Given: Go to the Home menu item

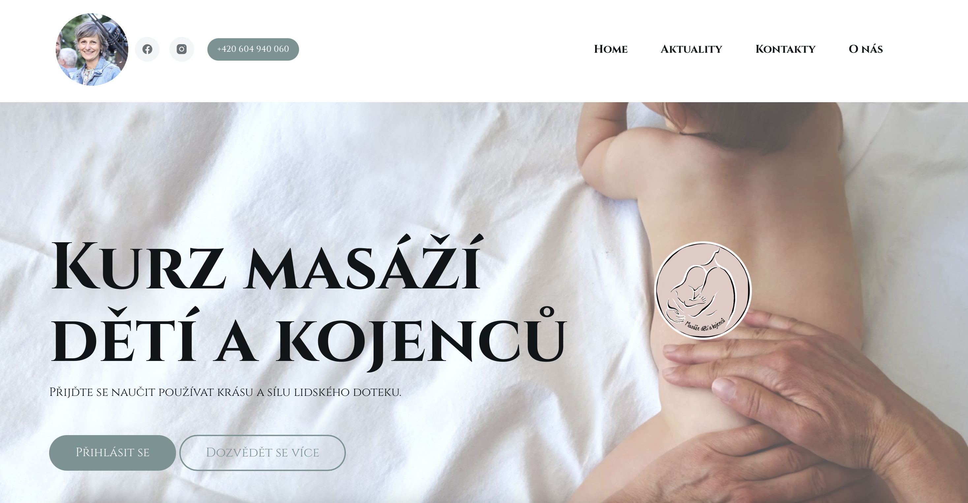Looking at the screenshot, I should pos(611,49).
